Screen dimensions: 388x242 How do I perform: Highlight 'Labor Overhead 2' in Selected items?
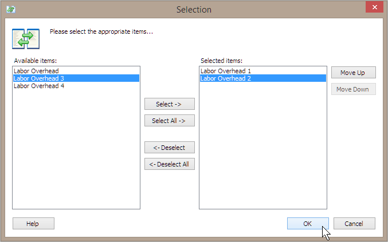(226, 78)
